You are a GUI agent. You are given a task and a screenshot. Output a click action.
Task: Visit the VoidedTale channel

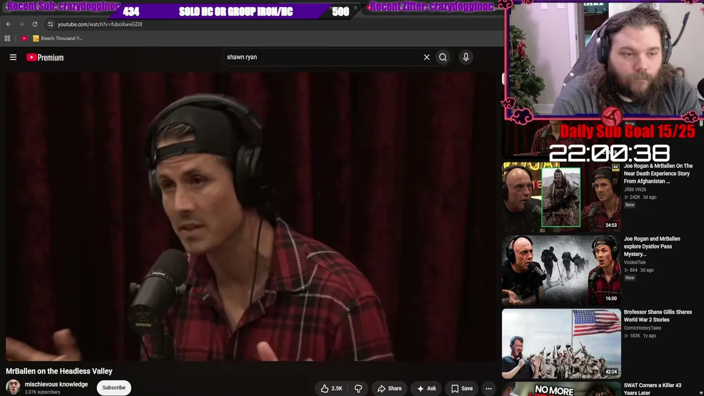click(x=635, y=262)
